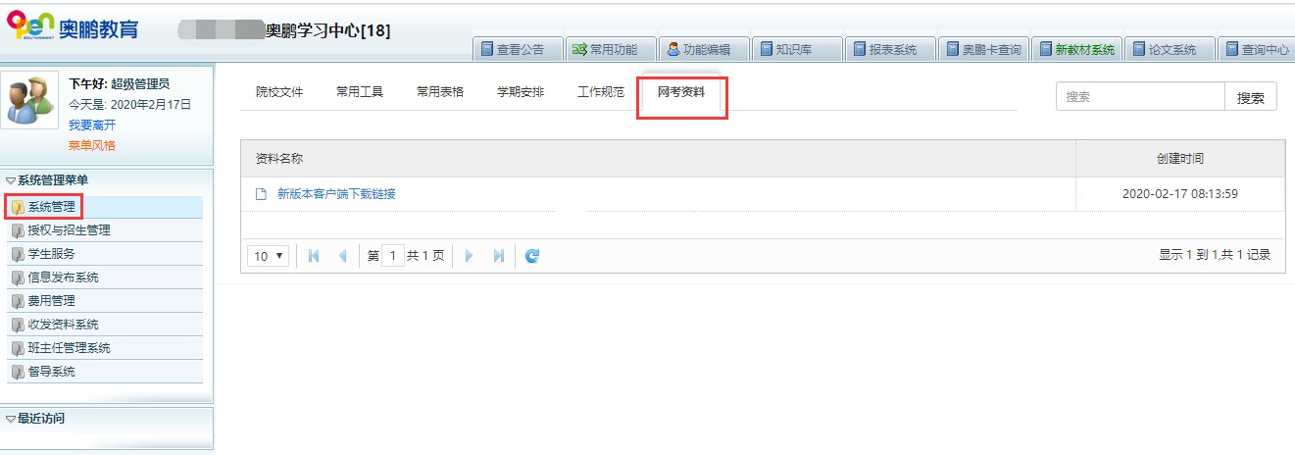Image resolution: width=1295 pixels, height=455 pixels.
Task: Expand the 最近访问 panel
Action: click(40, 419)
